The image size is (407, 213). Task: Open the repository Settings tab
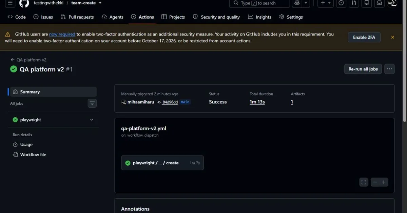coord(291,17)
